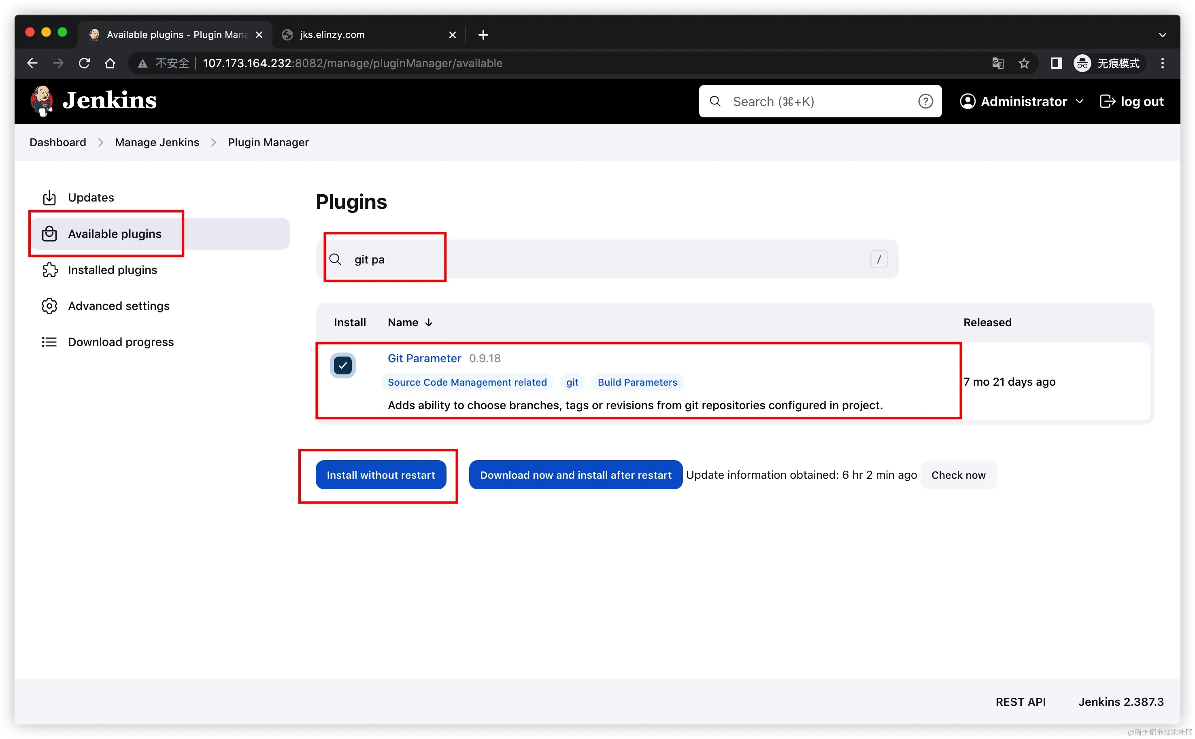Close the jks.elinzy.com browser tab
The image size is (1195, 739).
(x=452, y=35)
